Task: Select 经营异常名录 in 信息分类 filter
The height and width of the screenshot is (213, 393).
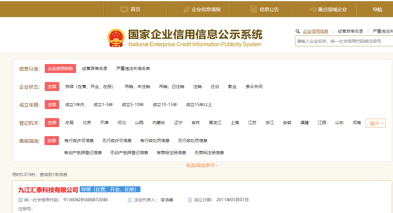Action: pyautogui.click(x=95, y=68)
